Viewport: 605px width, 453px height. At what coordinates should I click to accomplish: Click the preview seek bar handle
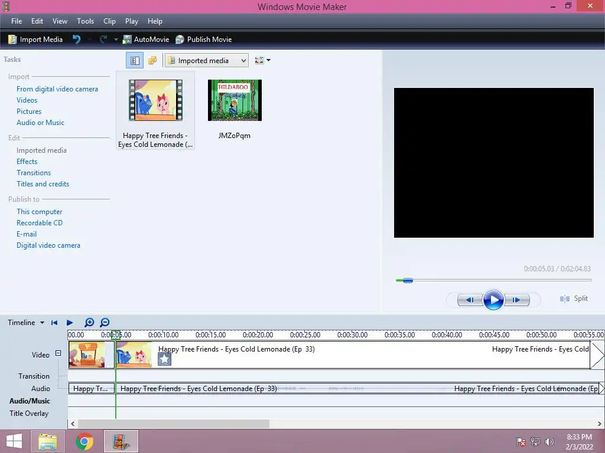[x=408, y=280]
